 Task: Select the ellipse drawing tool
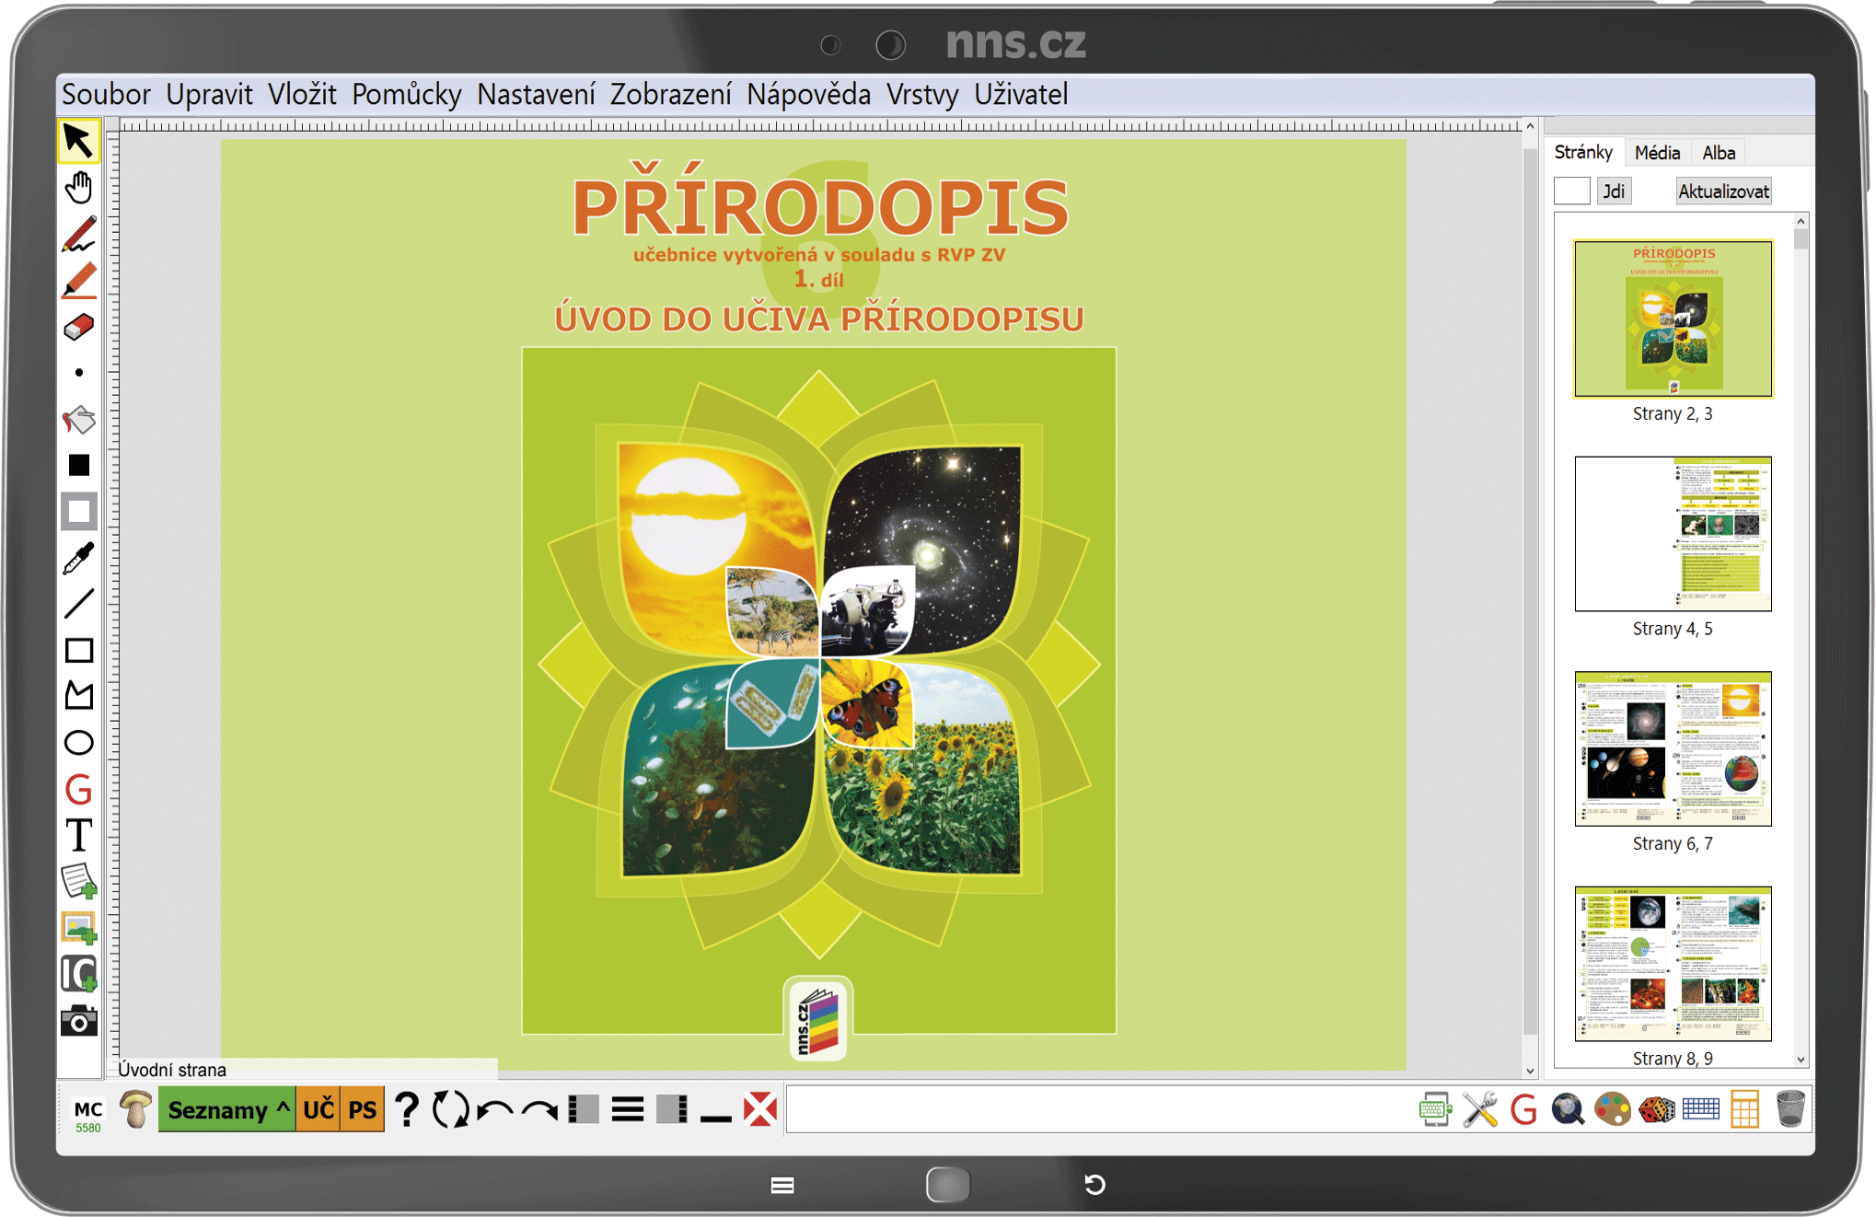pos(78,743)
